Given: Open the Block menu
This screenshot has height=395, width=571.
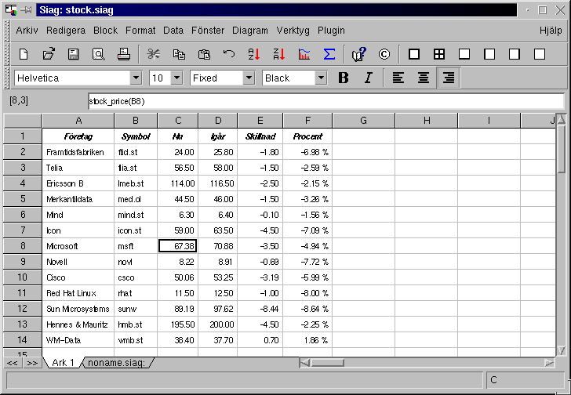Looking at the screenshot, I should click(105, 31).
